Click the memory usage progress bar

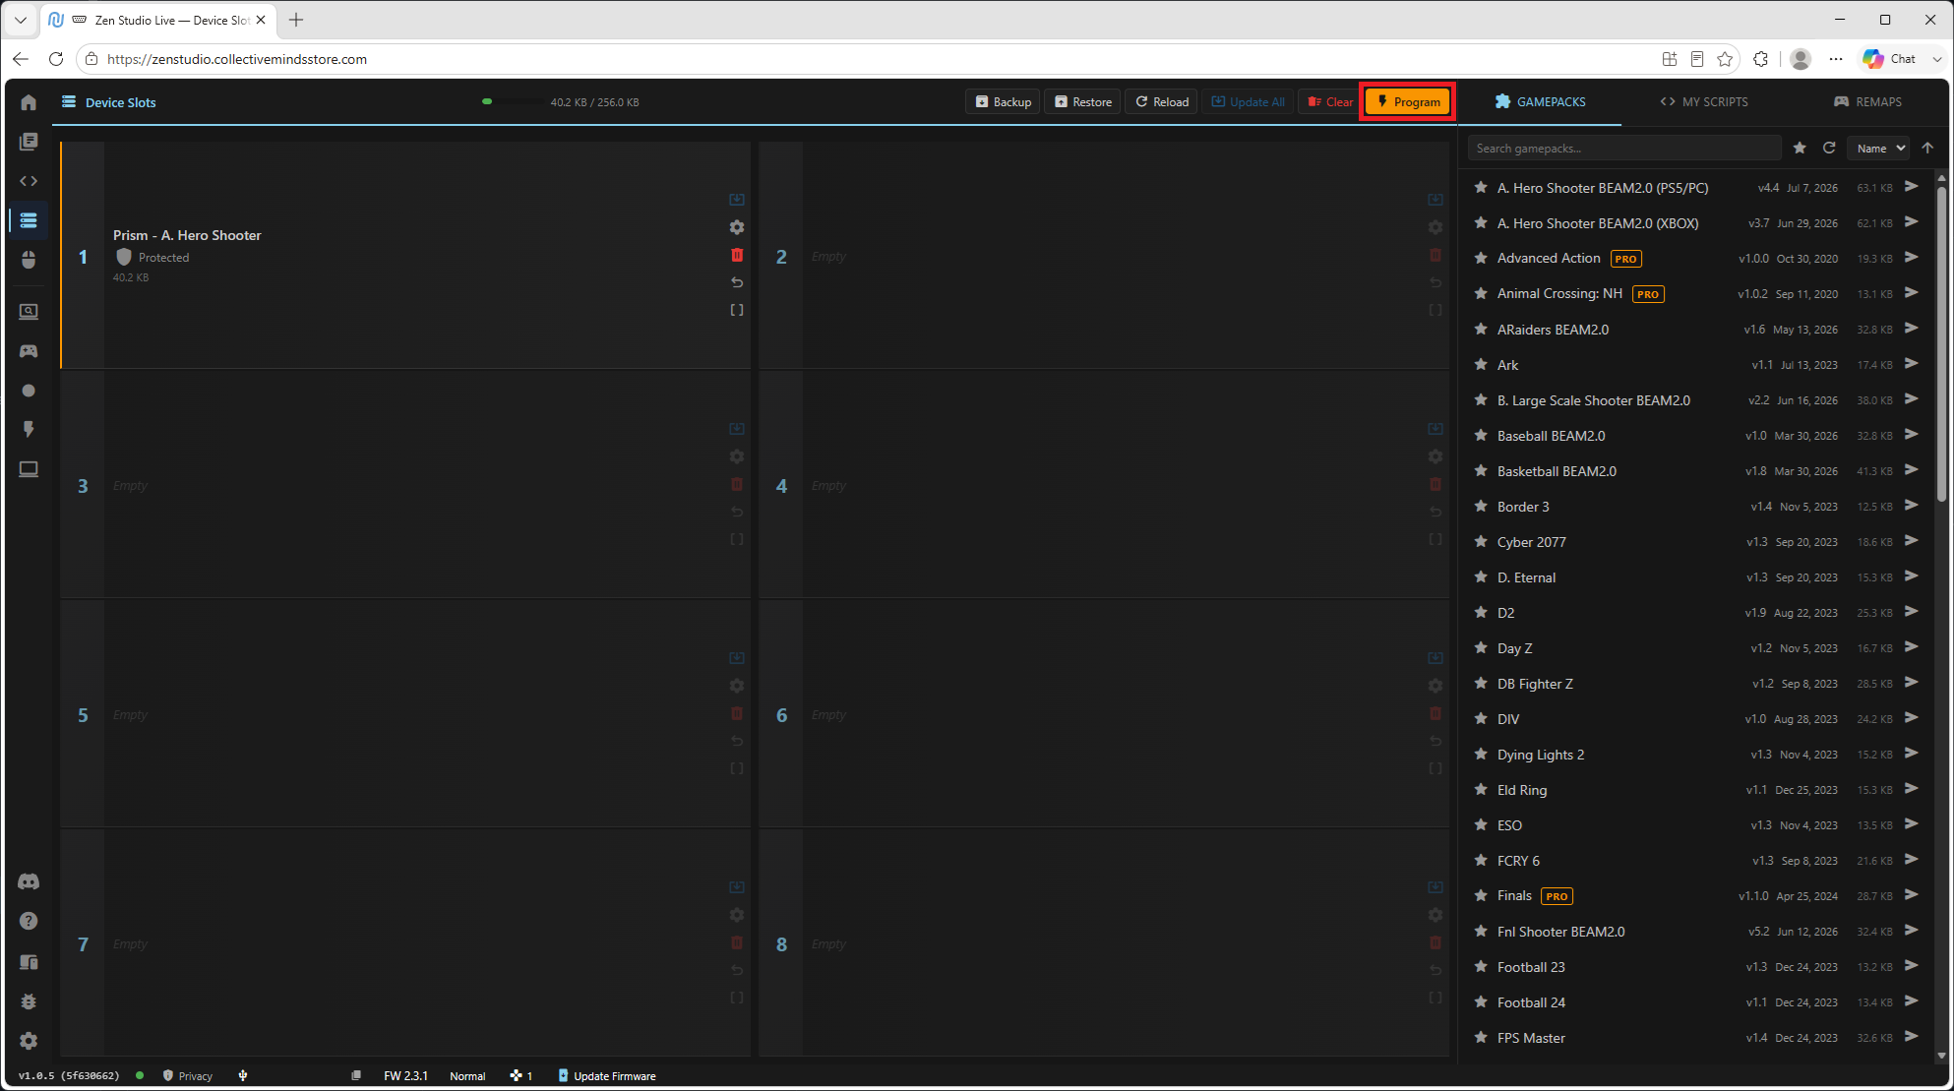click(x=512, y=101)
